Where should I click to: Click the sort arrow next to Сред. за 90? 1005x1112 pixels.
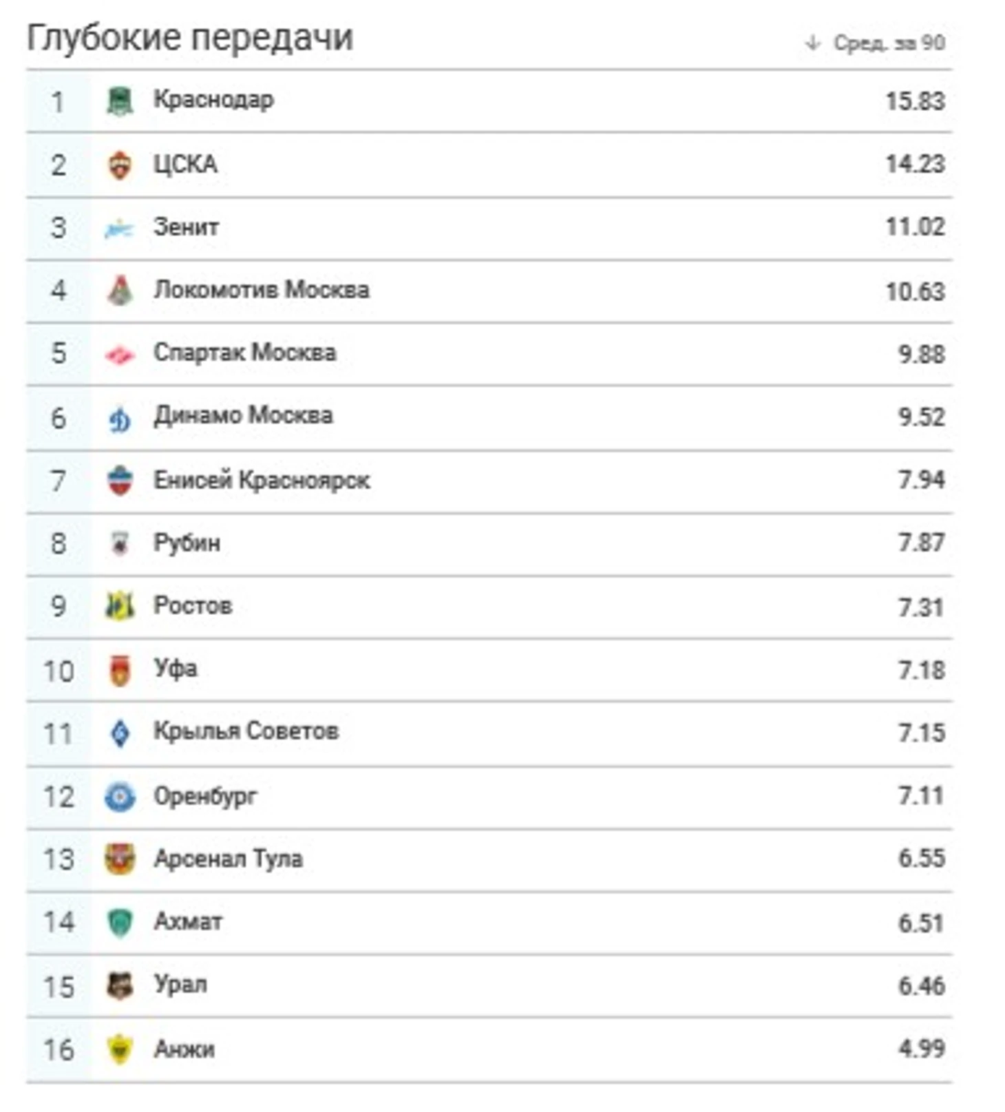click(x=813, y=43)
